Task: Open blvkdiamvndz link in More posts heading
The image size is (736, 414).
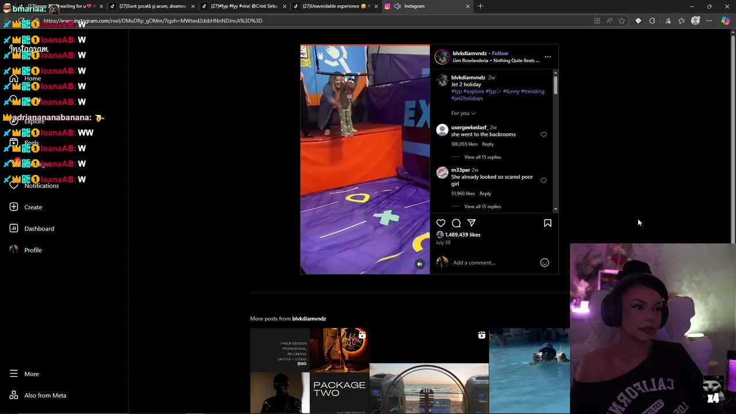Action: point(309,319)
